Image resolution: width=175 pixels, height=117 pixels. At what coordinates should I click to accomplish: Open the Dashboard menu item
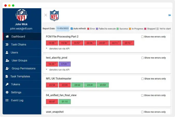(22, 37)
